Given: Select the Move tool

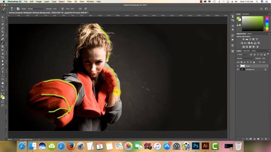Looking at the screenshot, I should [3, 17].
